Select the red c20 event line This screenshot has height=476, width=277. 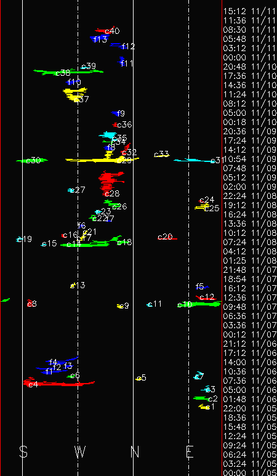(167, 238)
